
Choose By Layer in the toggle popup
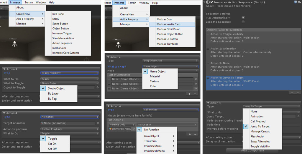pos(59,94)
